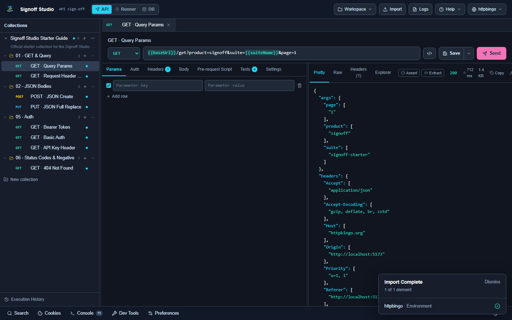Viewport: 512px width, 320px height.
Task: Open the HTTP method GET dropdown
Action: 124,53
